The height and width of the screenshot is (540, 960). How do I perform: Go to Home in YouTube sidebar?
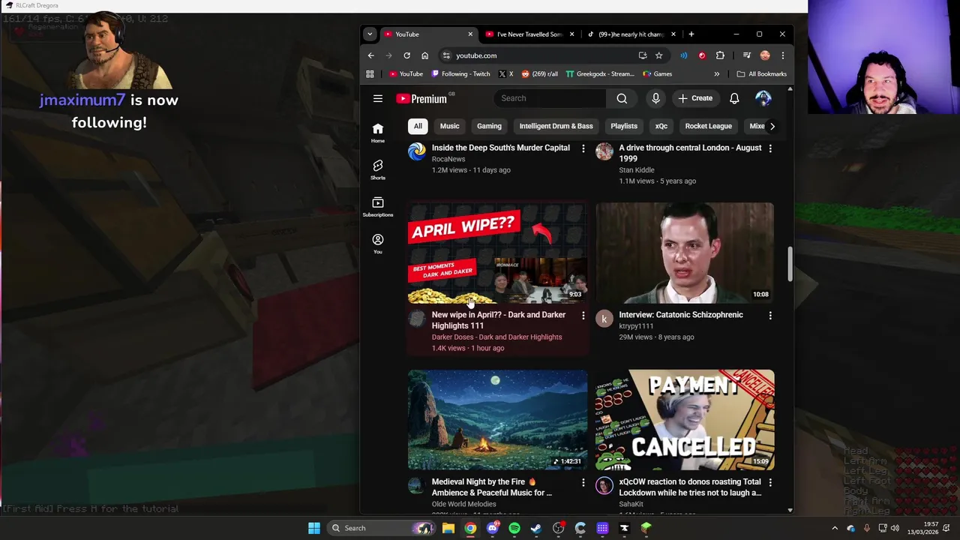click(378, 133)
